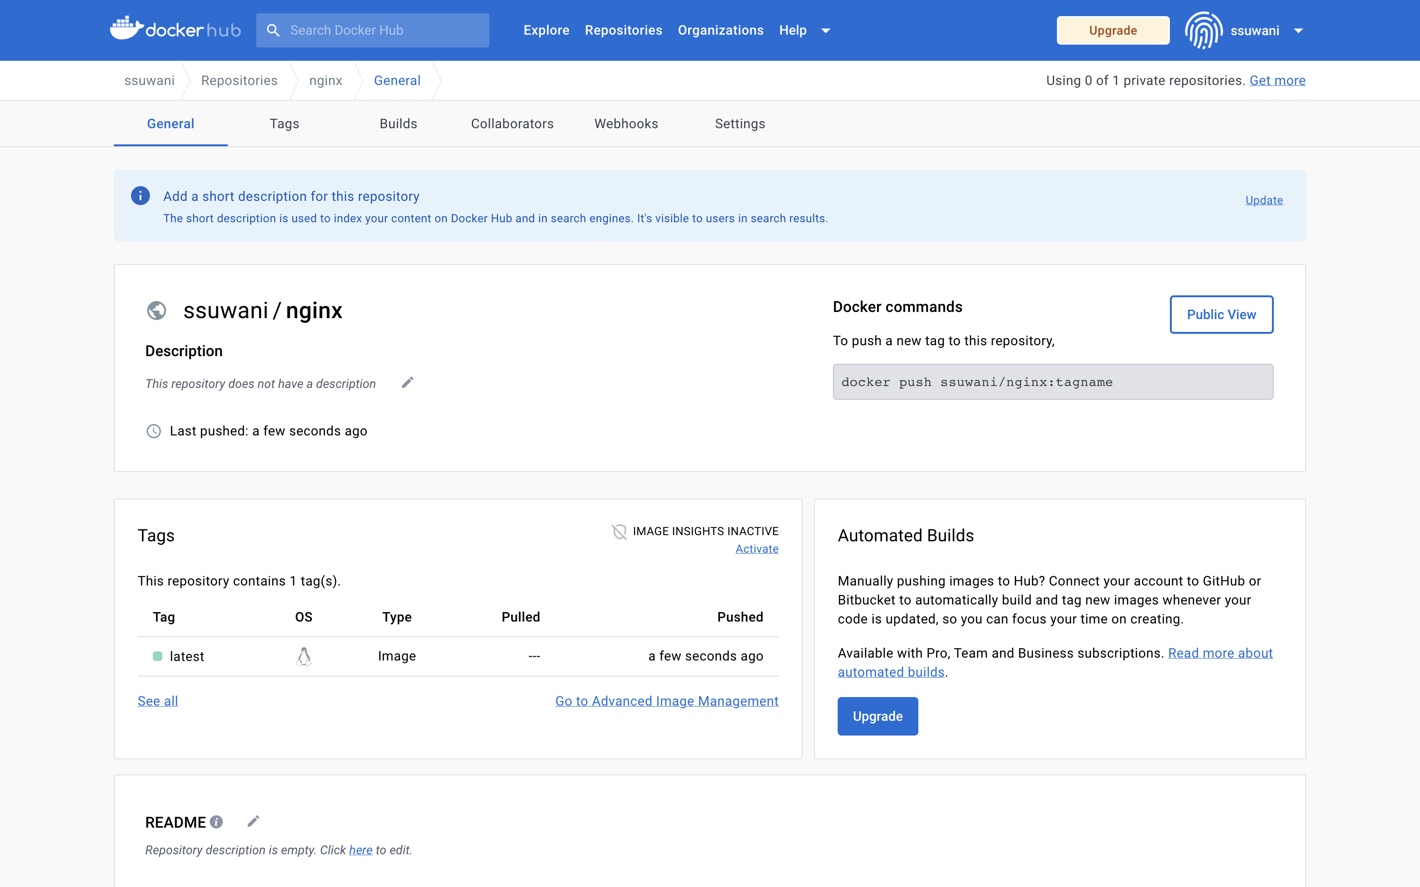Open the Builds tab
This screenshot has width=1420, height=887.
tap(398, 124)
